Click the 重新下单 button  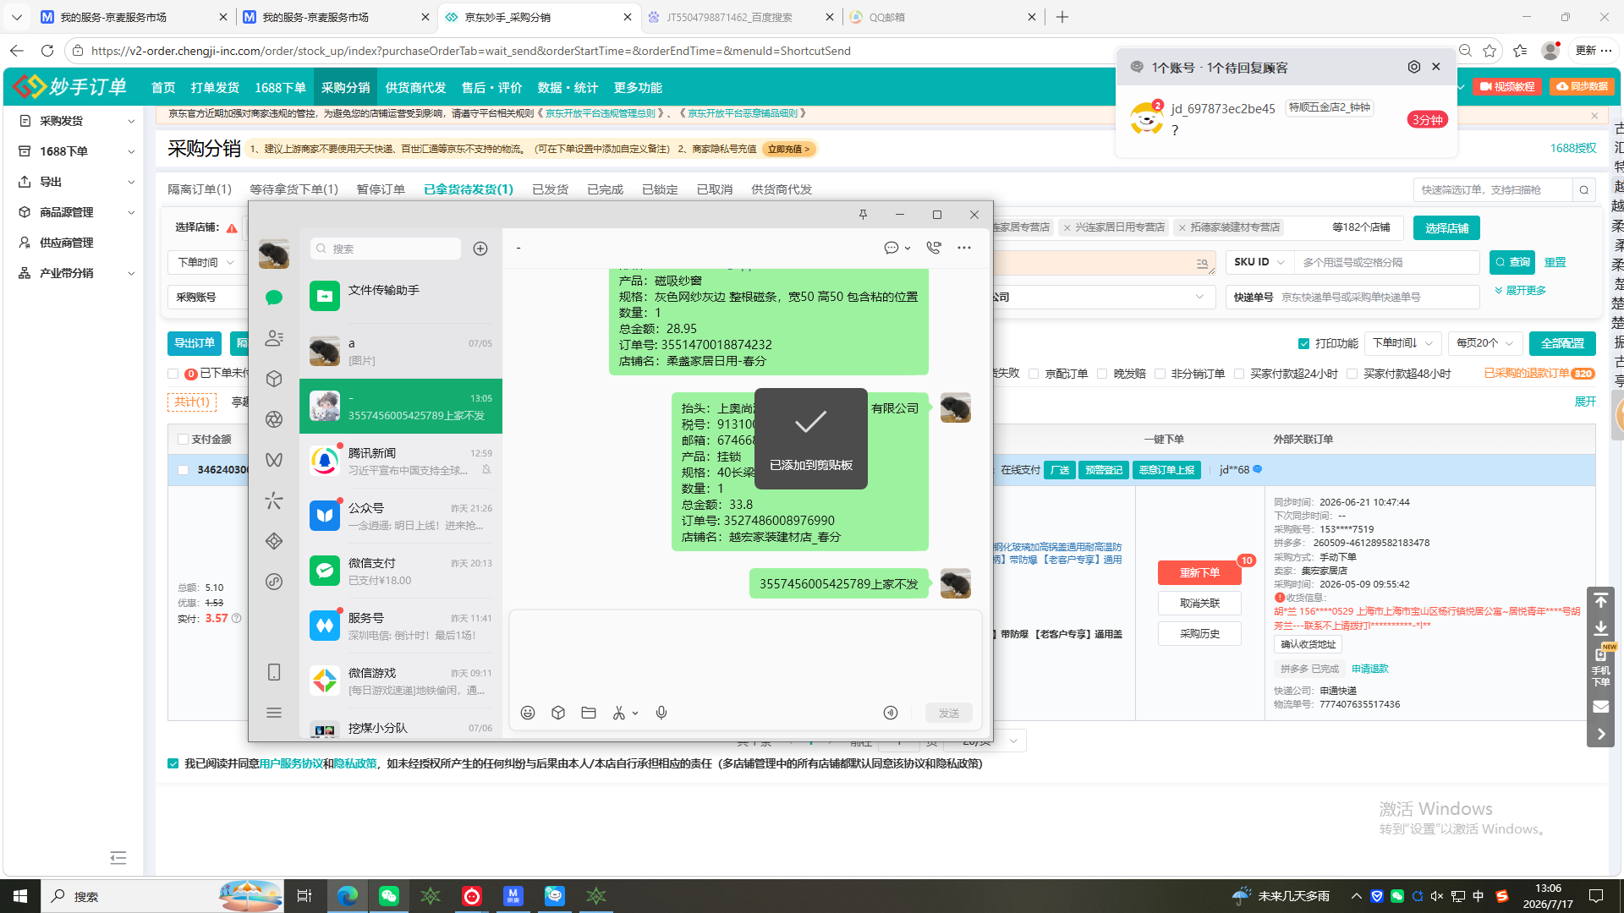point(1199,573)
